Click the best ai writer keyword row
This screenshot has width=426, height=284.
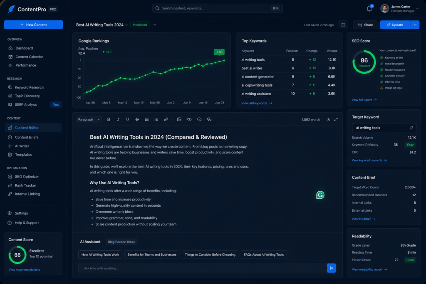coord(290,68)
